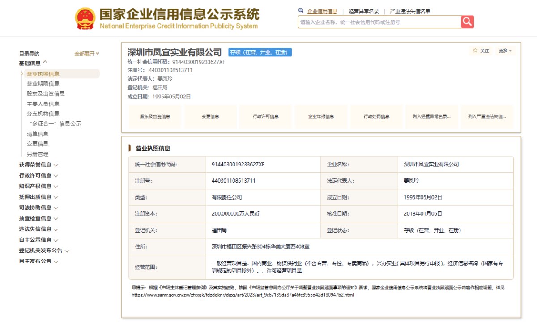This screenshot has height=323, width=537.
Task: Click the 行政处罚信息 card button
Action: tap(376, 117)
